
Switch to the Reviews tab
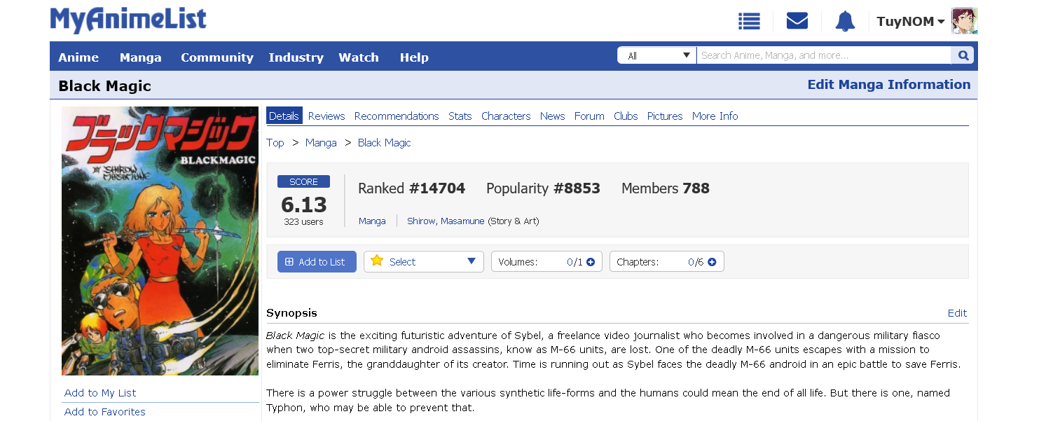click(x=326, y=116)
